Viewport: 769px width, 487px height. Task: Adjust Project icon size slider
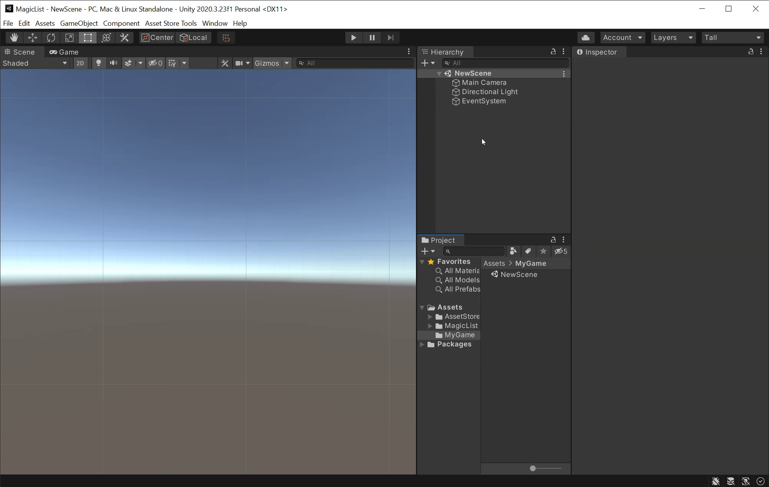click(x=546, y=468)
